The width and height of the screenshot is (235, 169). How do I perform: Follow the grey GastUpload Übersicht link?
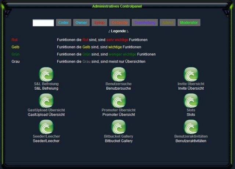[46, 110]
